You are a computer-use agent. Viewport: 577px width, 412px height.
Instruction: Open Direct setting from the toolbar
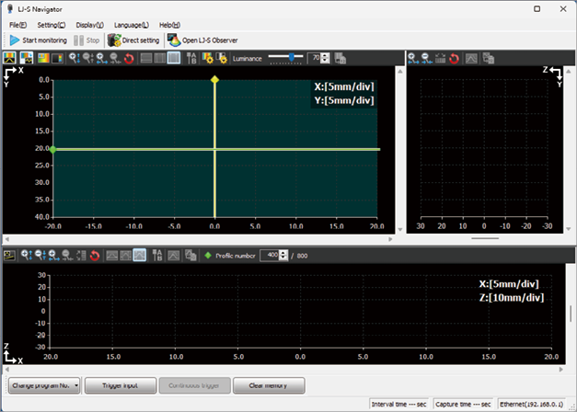tap(134, 40)
